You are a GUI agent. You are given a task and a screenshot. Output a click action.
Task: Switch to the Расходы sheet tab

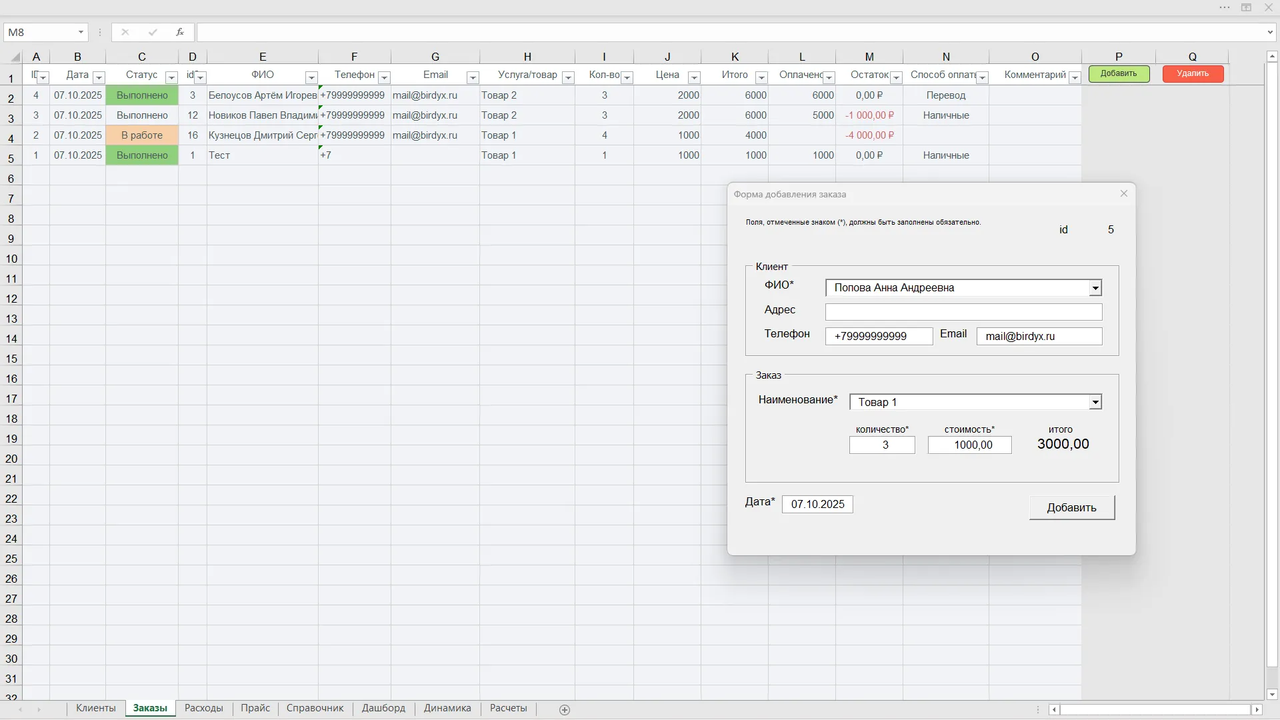(x=204, y=708)
